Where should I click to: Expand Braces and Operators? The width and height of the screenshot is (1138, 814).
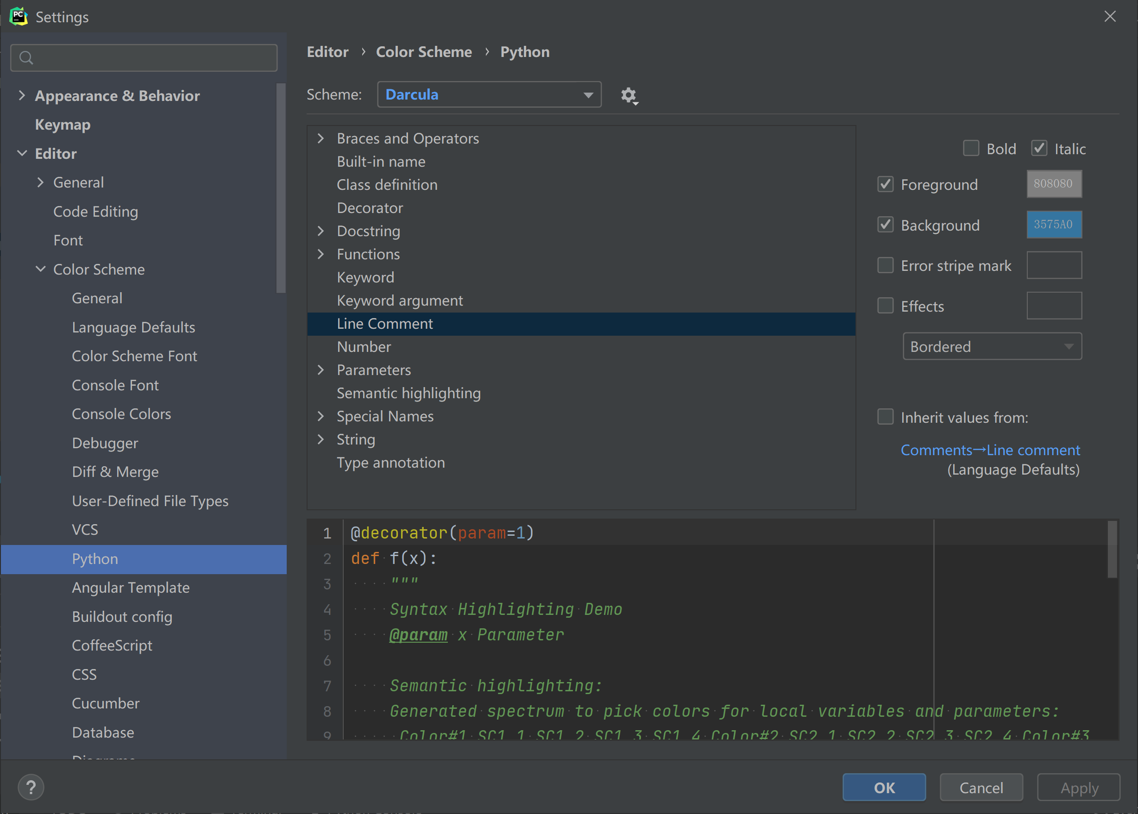[321, 138]
